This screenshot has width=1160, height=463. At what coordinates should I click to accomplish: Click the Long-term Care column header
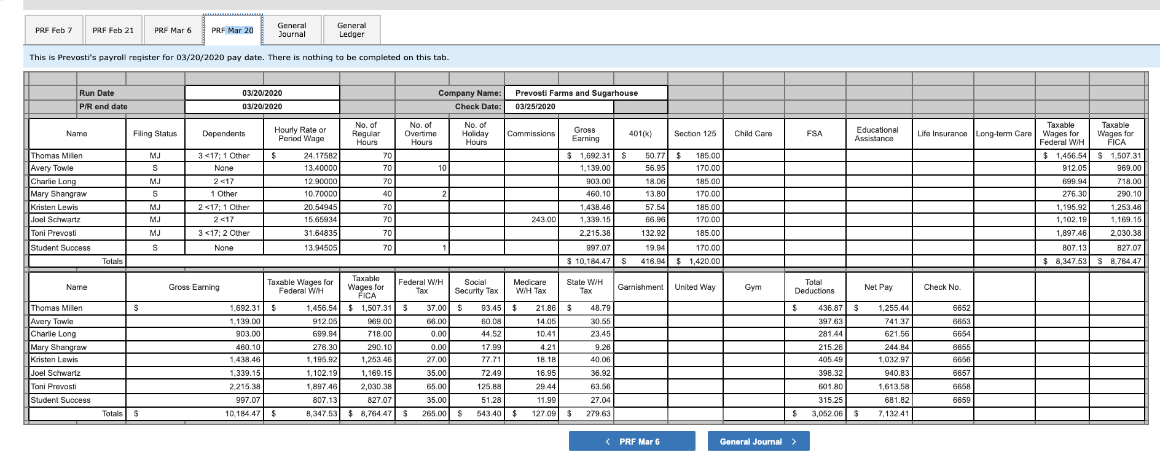pos(1004,133)
